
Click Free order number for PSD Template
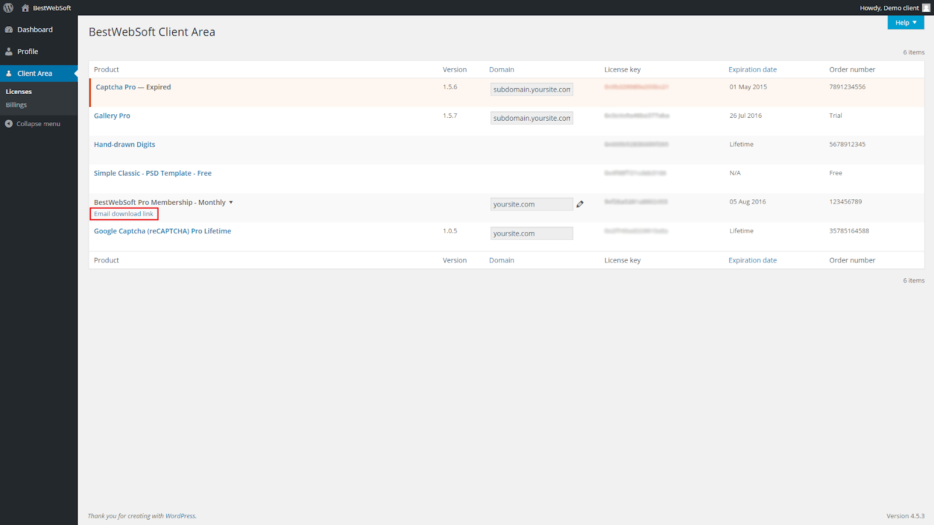(836, 173)
